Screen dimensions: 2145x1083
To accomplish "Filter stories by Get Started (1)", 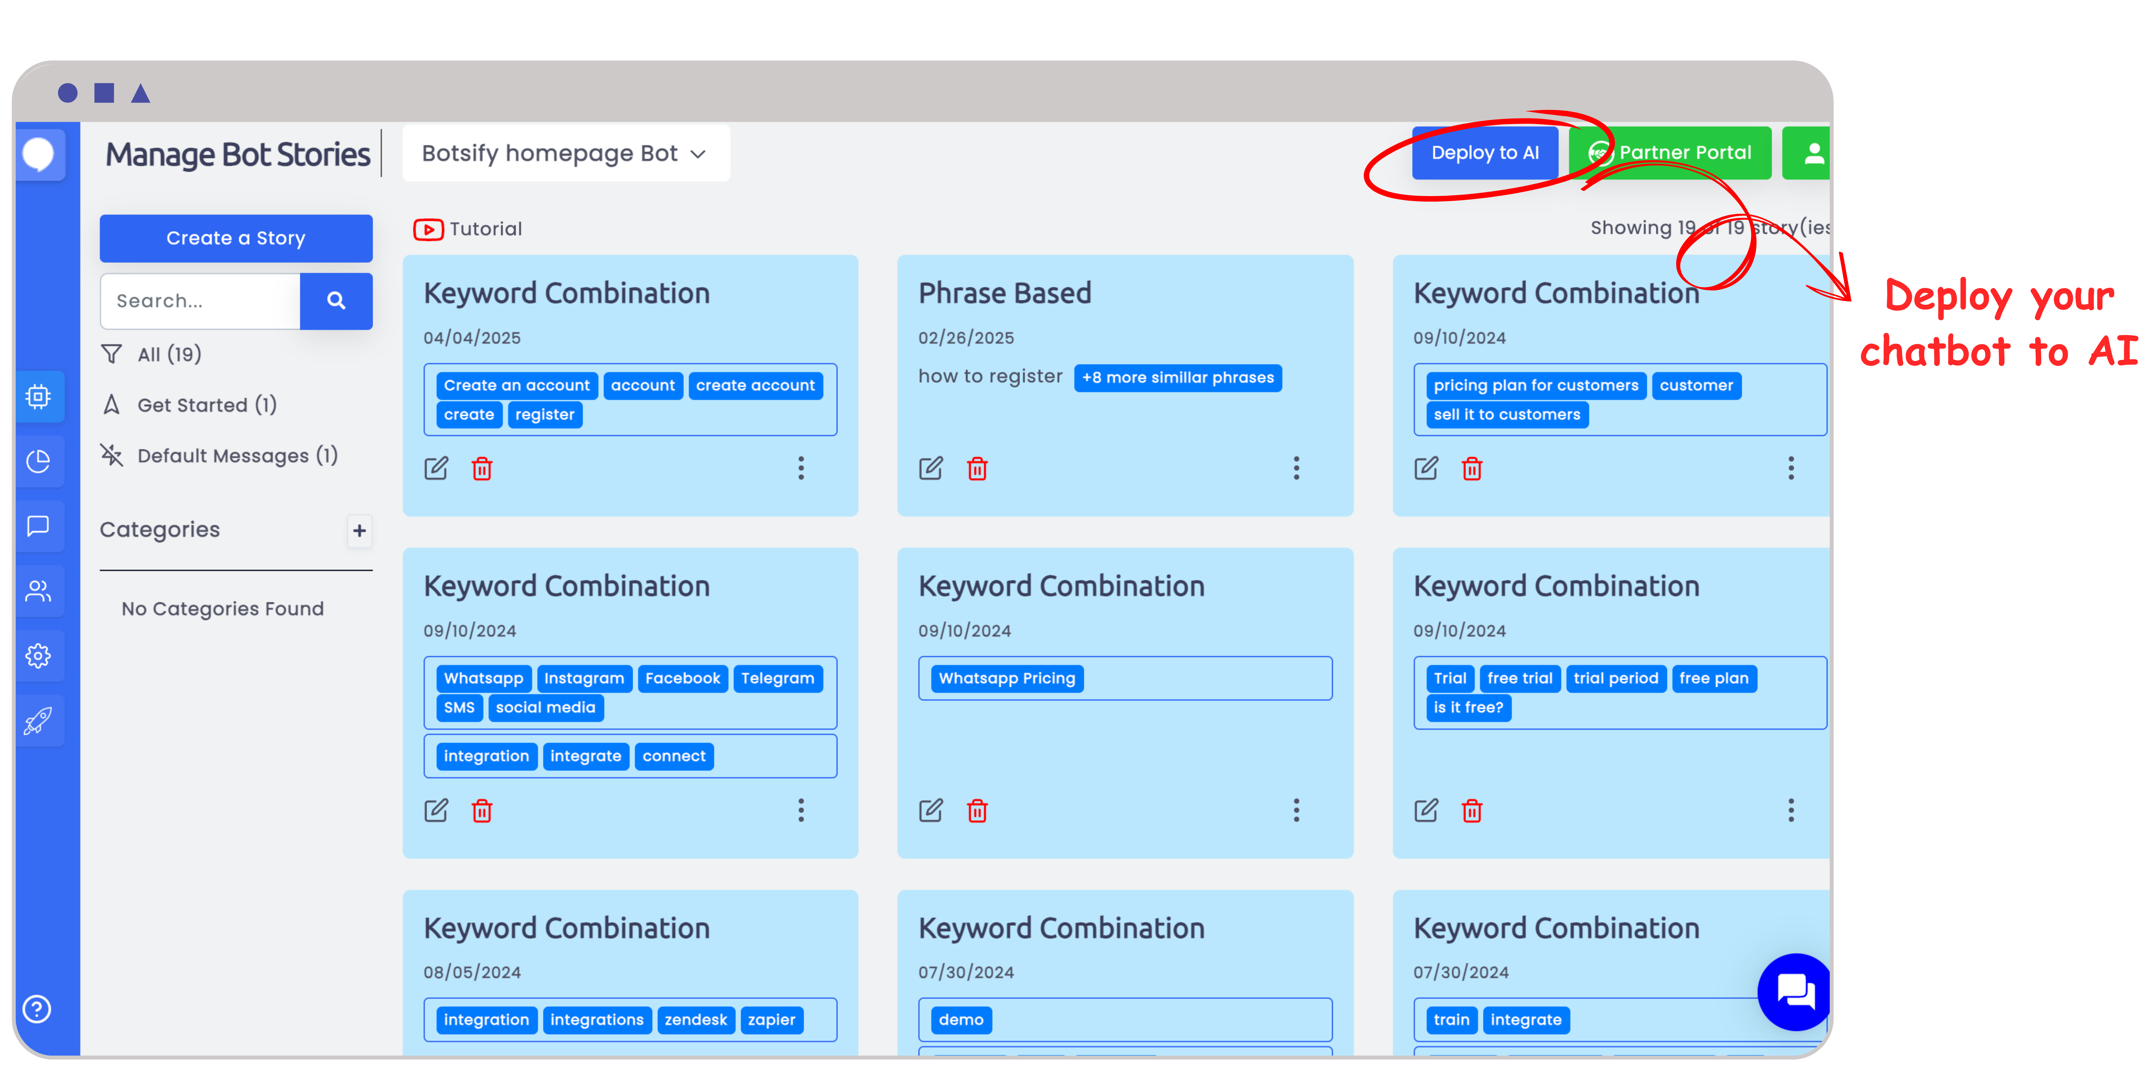I will (189, 405).
